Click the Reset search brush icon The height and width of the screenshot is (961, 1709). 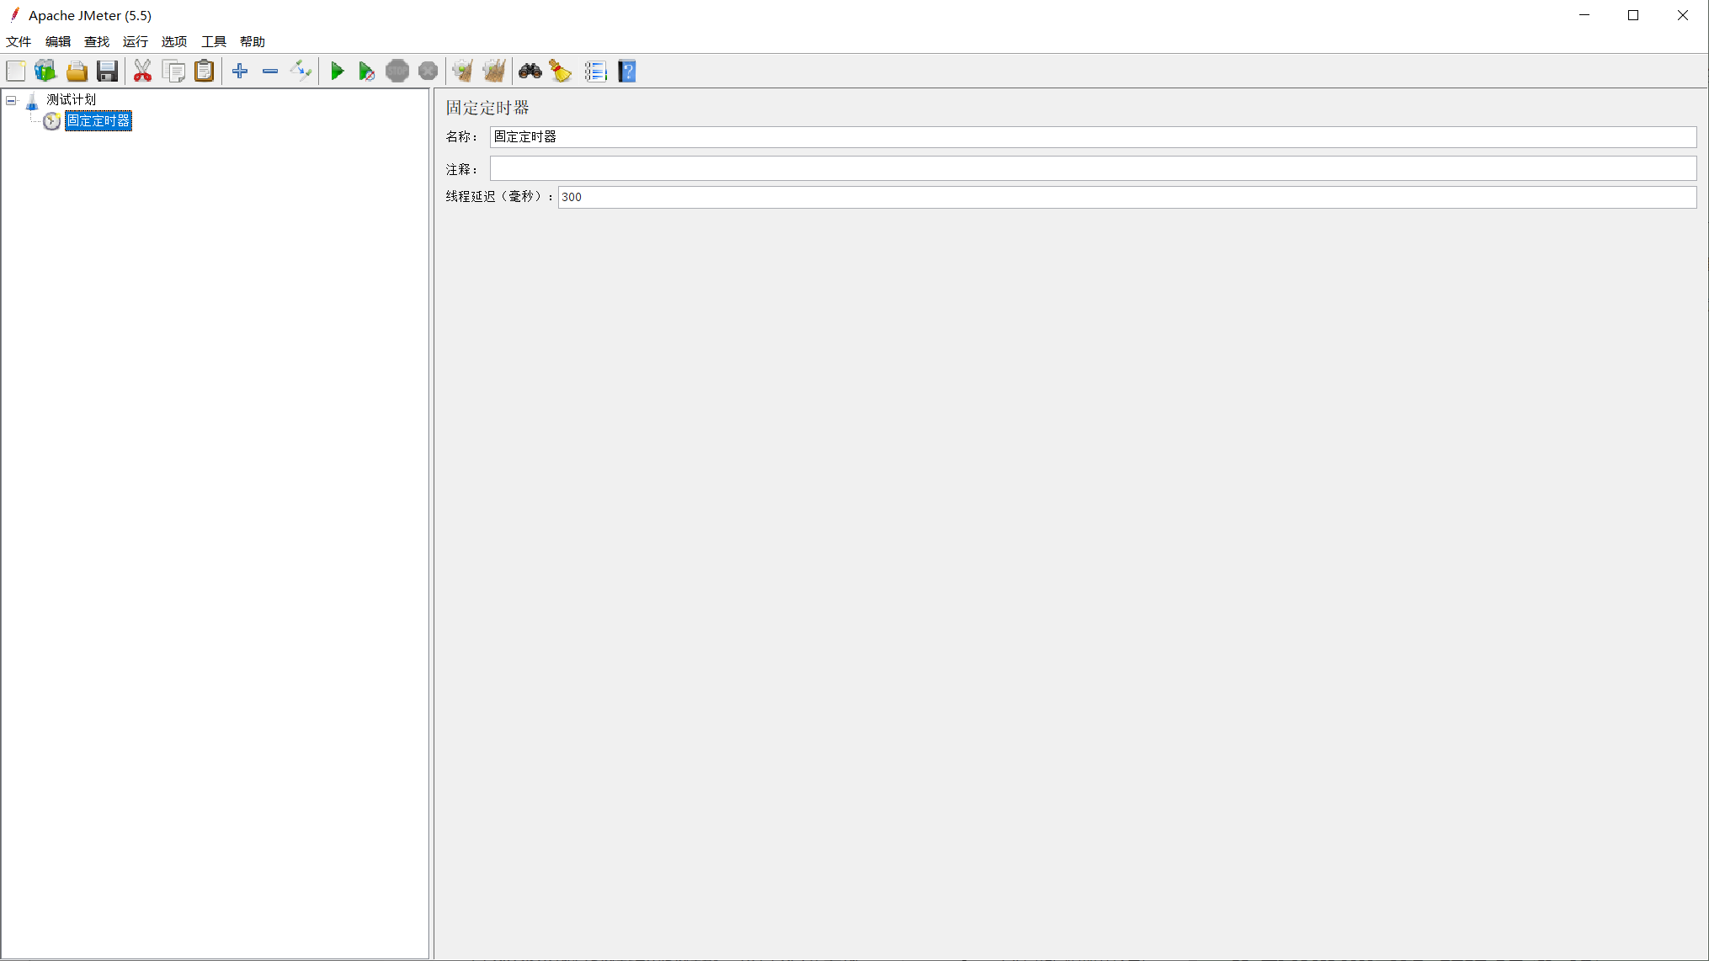561,72
